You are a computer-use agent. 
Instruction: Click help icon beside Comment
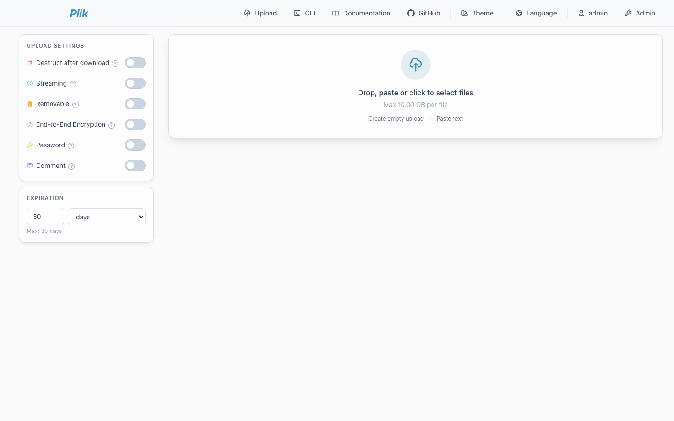click(x=72, y=167)
